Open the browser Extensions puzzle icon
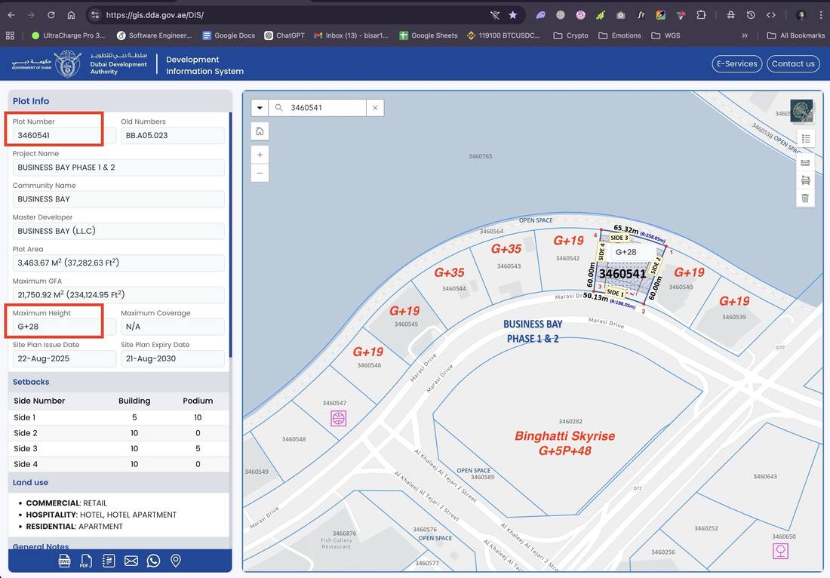The width and height of the screenshot is (830, 578). 701,15
